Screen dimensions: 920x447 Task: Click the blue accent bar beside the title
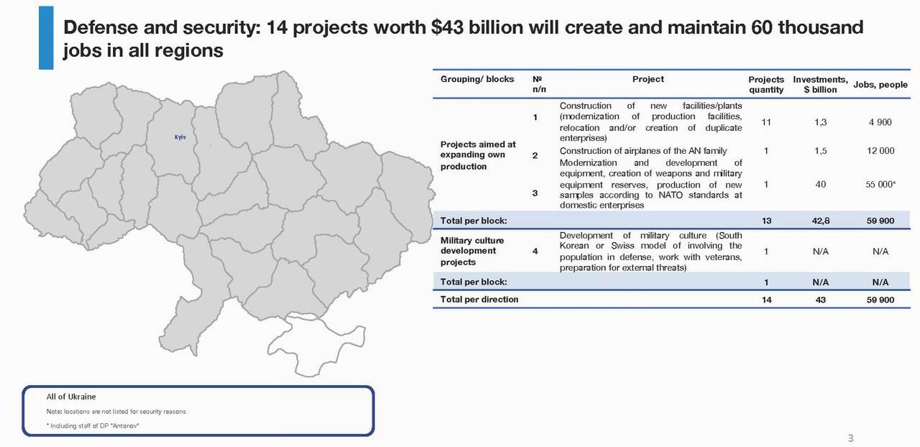click(46, 37)
